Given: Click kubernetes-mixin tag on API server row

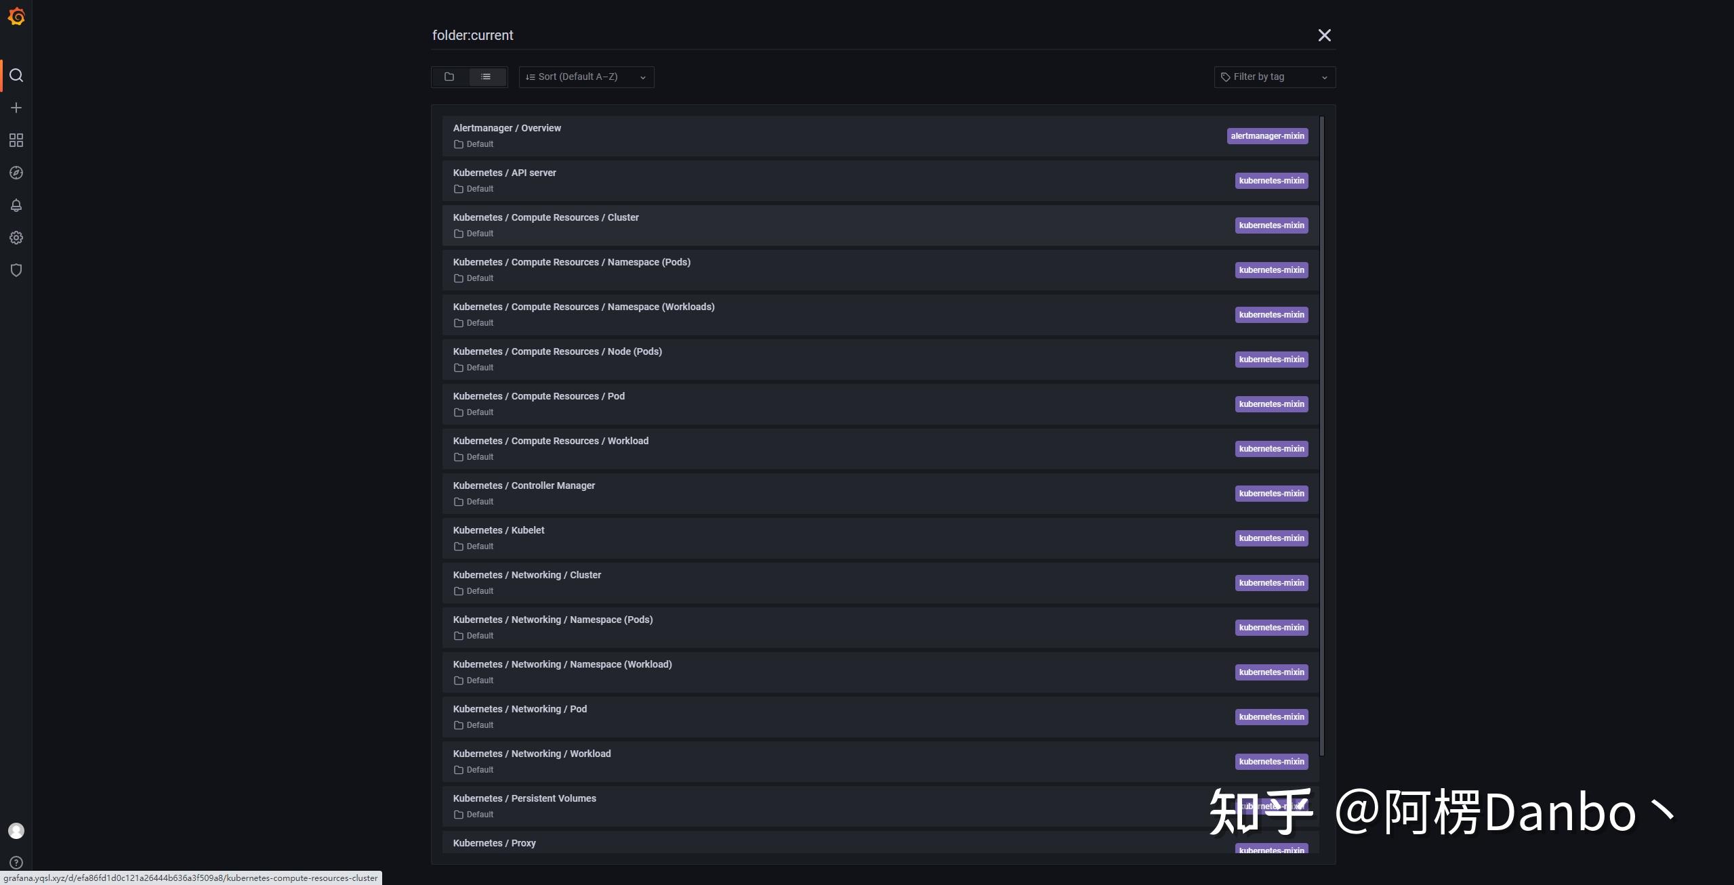Looking at the screenshot, I should 1271,181.
